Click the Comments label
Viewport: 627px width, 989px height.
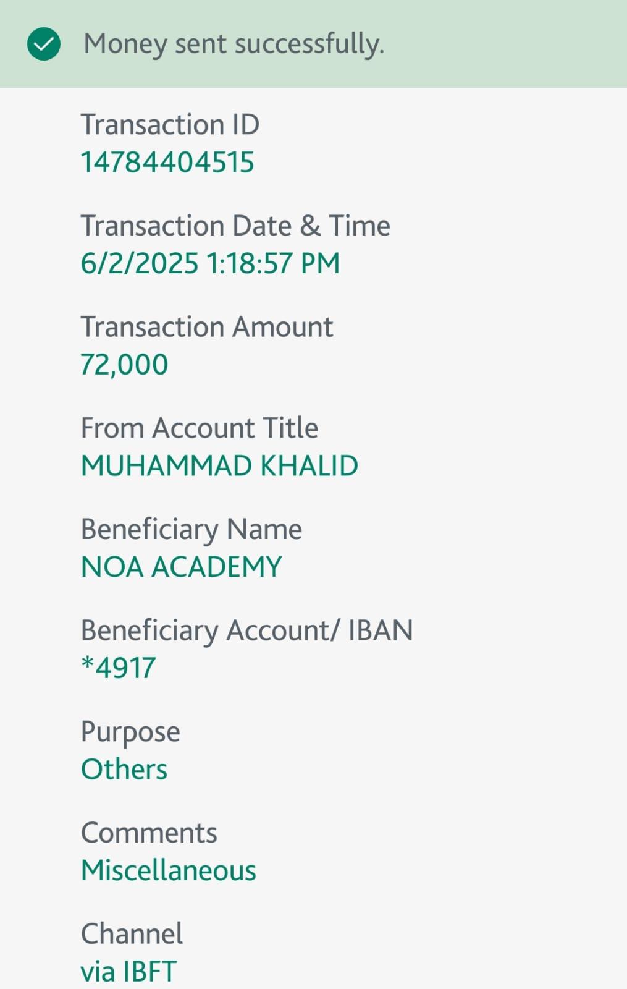point(149,833)
